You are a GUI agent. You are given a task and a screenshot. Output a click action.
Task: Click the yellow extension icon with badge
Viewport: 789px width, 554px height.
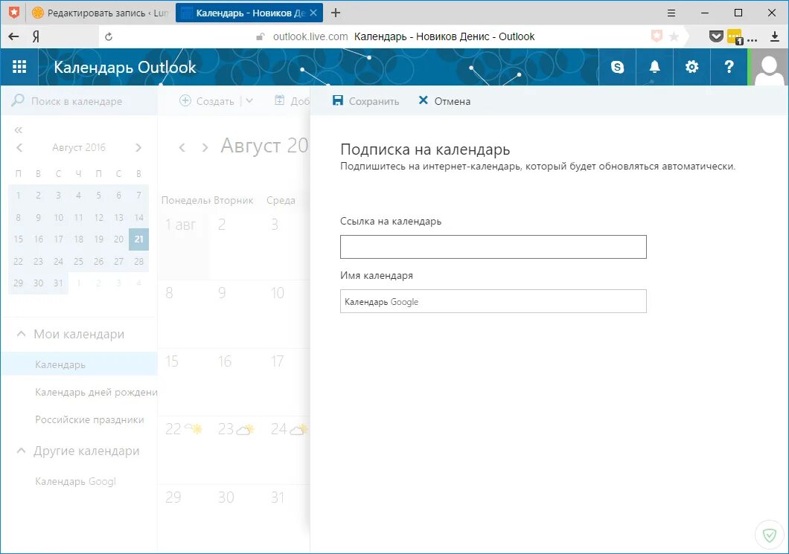click(x=735, y=36)
